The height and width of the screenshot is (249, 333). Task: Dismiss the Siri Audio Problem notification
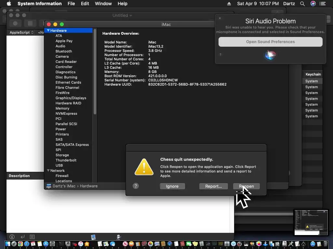220,18
